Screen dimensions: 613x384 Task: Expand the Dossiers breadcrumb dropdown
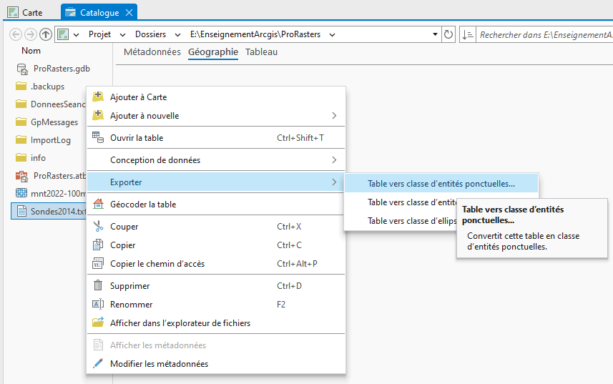coord(177,34)
